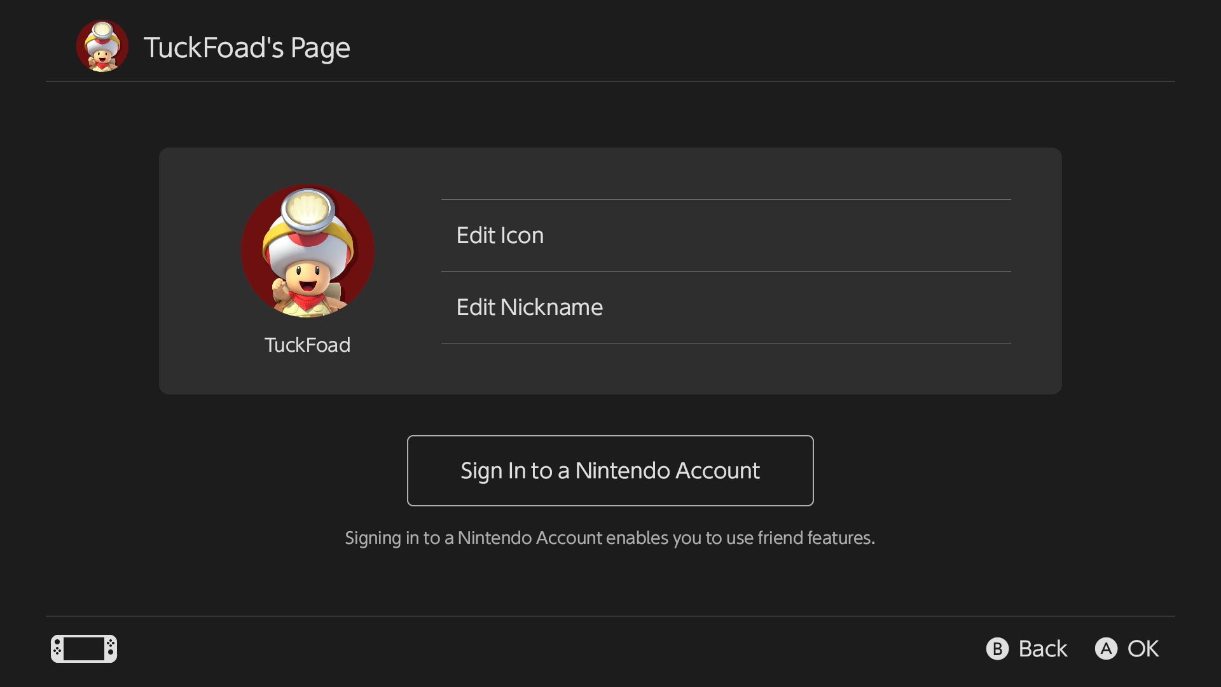Click the TuckFoad nickname under the avatar
This screenshot has height=687, width=1221.
pos(307,345)
